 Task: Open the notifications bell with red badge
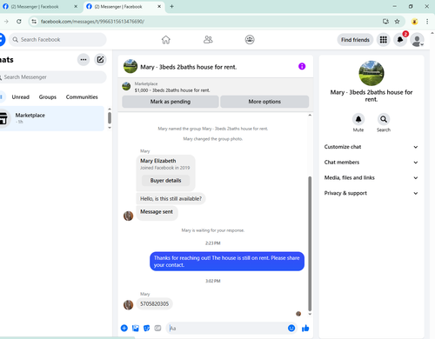click(x=400, y=40)
